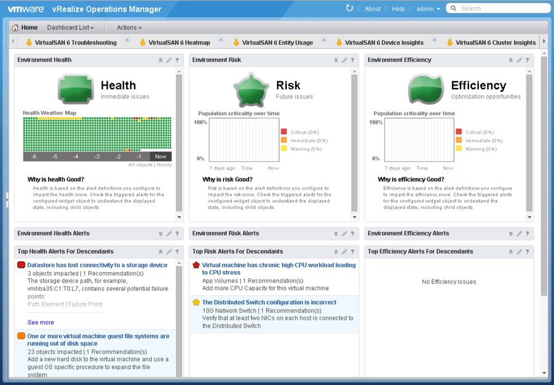The image size is (554, 385).
Task: Edit the Environment Risk widget
Action: click(344, 60)
